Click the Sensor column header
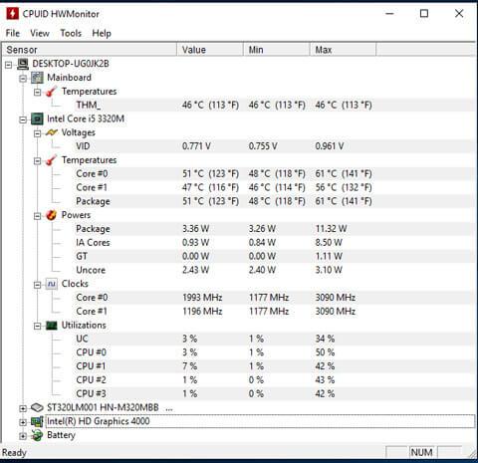This screenshot has height=463, width=478. point(90,50)
